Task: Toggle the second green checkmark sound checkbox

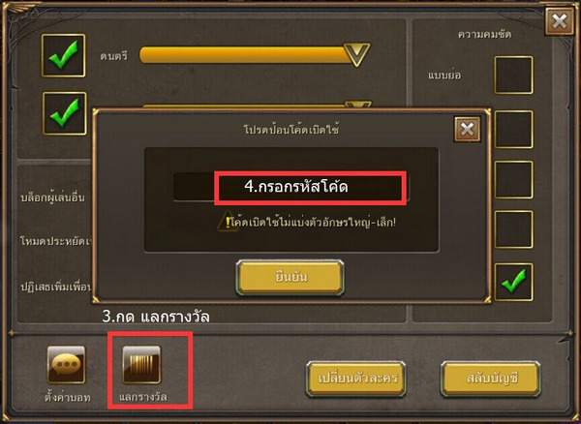Action: (x=65, y=113)
